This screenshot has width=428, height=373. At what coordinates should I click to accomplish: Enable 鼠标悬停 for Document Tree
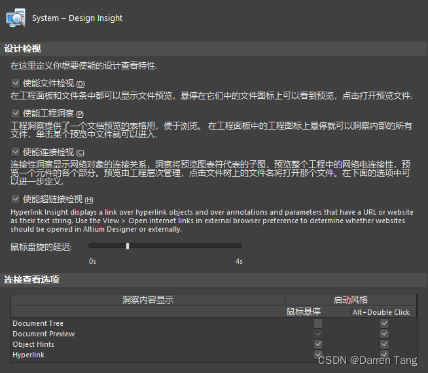(317, 323)
